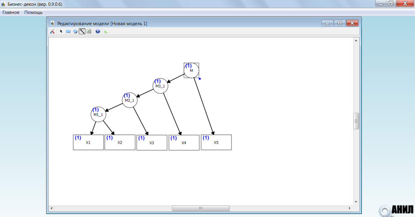
Task: Select the line connector tool
Action: tap(82, 31)
